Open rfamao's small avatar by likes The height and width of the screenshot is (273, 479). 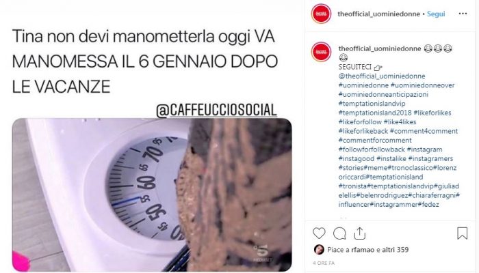point(319,250)
